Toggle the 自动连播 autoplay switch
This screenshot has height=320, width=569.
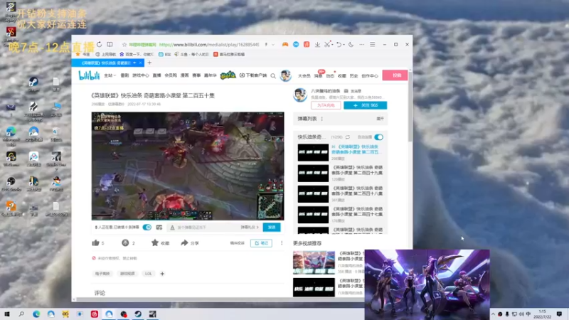[x=378, y=137]
